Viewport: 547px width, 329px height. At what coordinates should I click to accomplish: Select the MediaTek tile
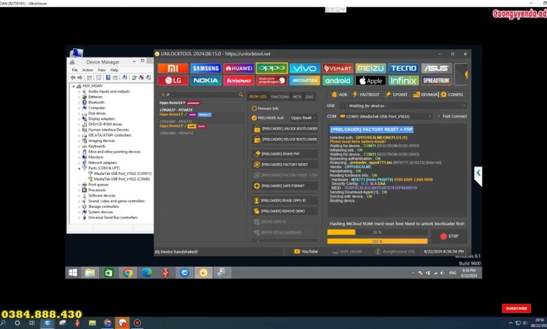coord(304,80)
